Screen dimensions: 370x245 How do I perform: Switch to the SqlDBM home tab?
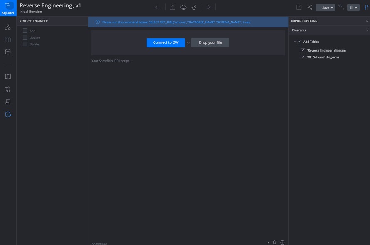point(8,7)
